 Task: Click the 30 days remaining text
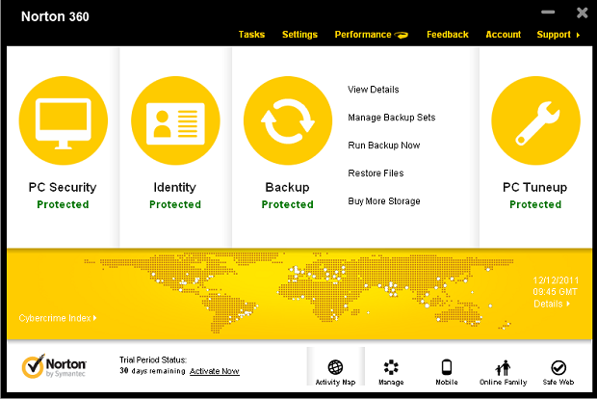[x=152, y=371]
